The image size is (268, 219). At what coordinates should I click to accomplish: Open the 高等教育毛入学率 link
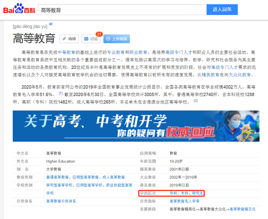click(x=185, y=201)
